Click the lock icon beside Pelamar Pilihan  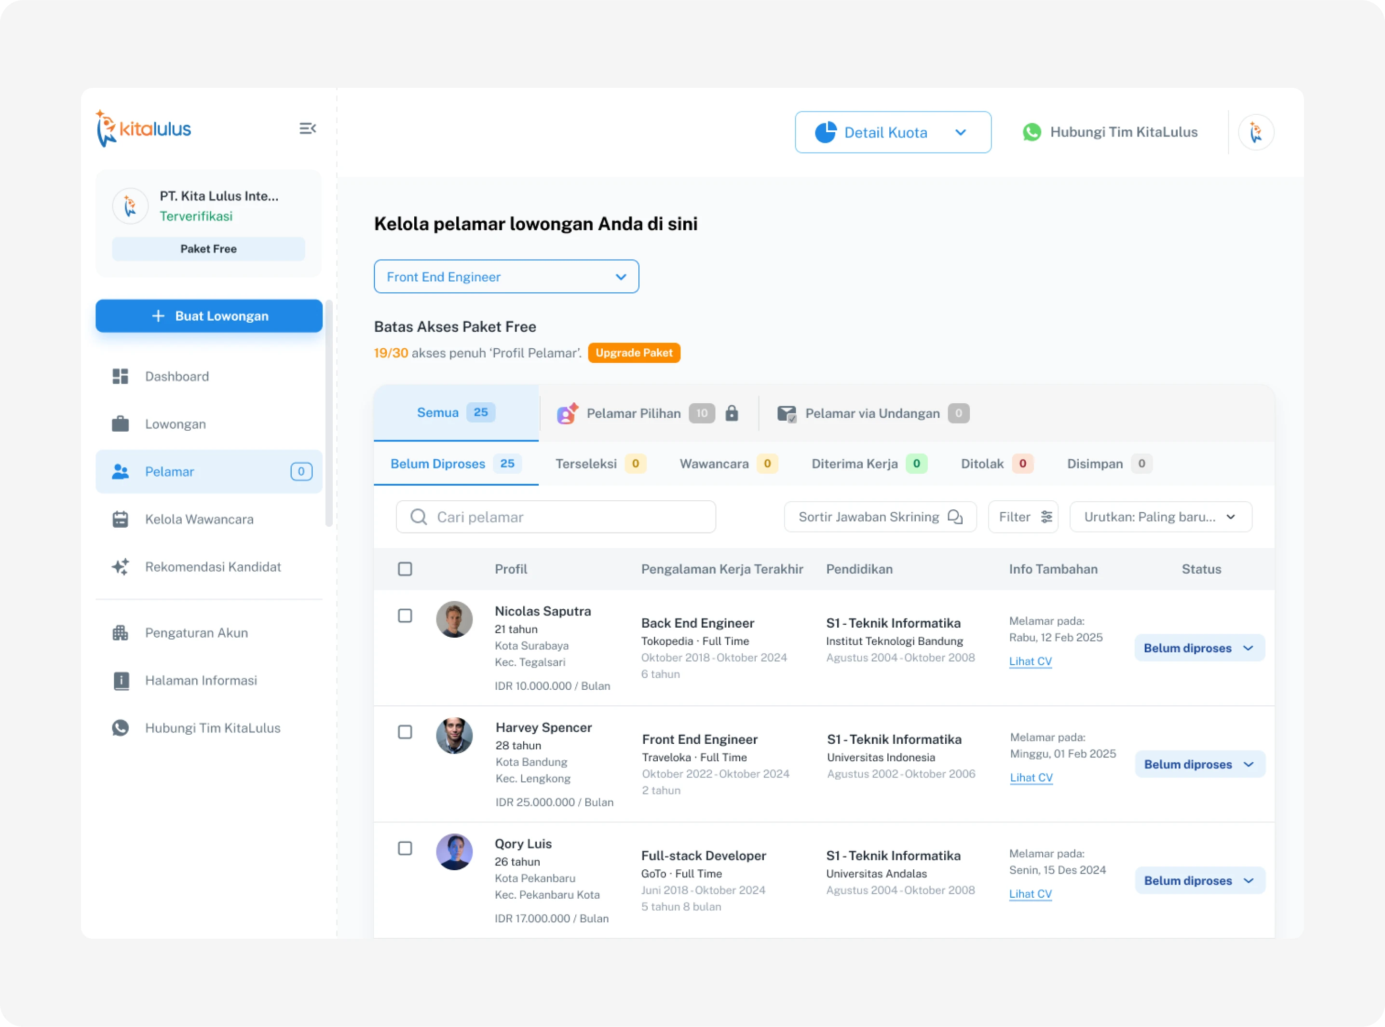tap(732, 413)
